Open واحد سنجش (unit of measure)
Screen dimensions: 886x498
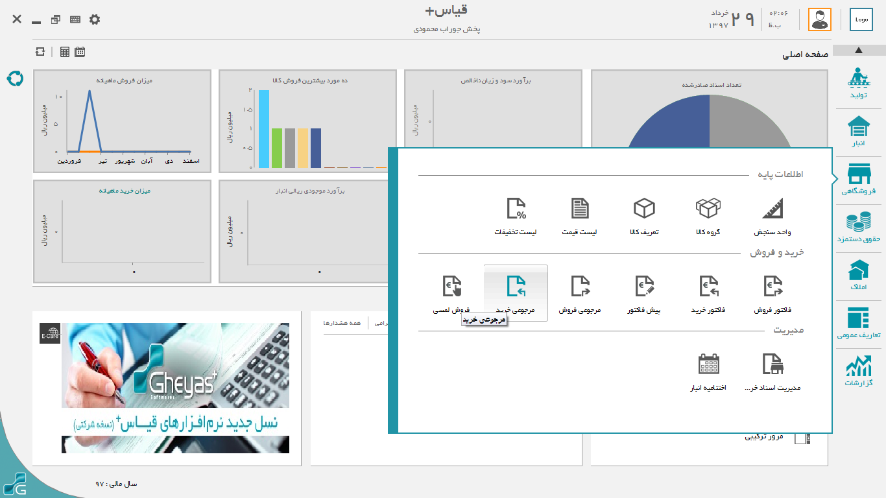point(772,217)
